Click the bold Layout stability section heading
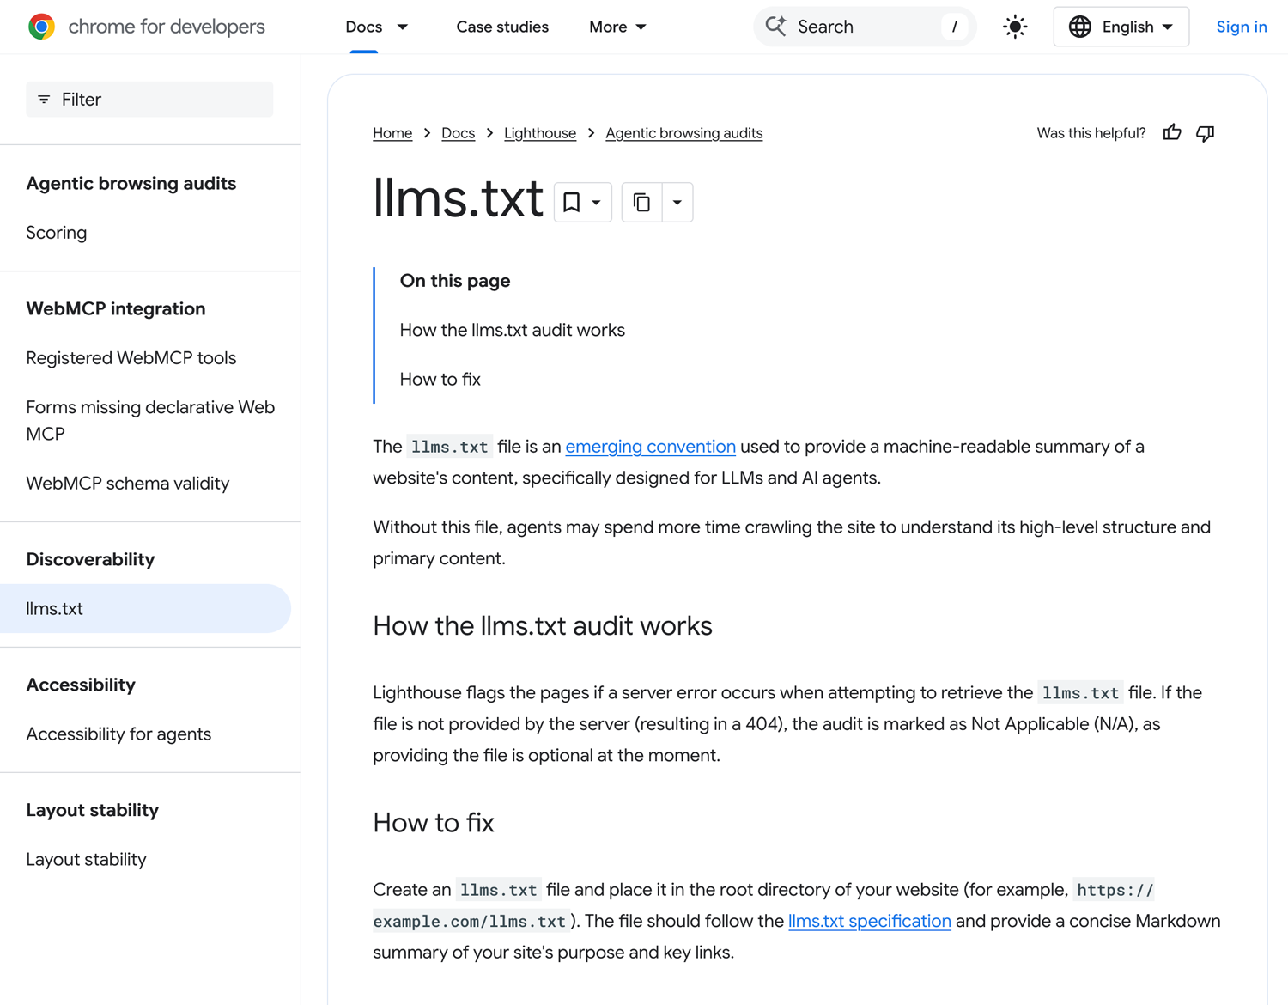Viewport: 1288px width, 1005px height. 93,811
